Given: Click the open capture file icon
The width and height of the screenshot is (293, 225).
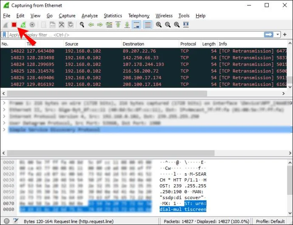Looking at the screenshot, I should tap(44, 25).
